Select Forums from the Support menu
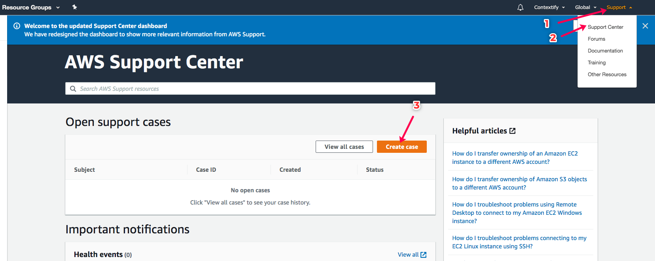This screenshot has height=261, width=655. click(596, 39)
